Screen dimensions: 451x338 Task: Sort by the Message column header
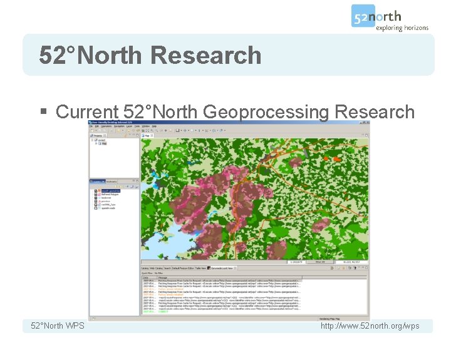tap(229, 277)
